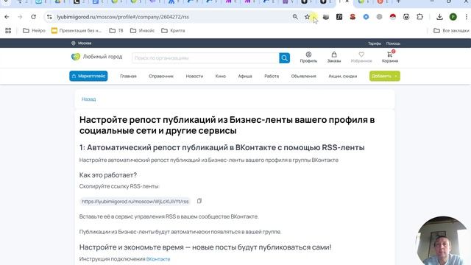Click the zoom magnifier icon in address bar
The width and height of the screenshot is (471, 265).
(295, 17)
